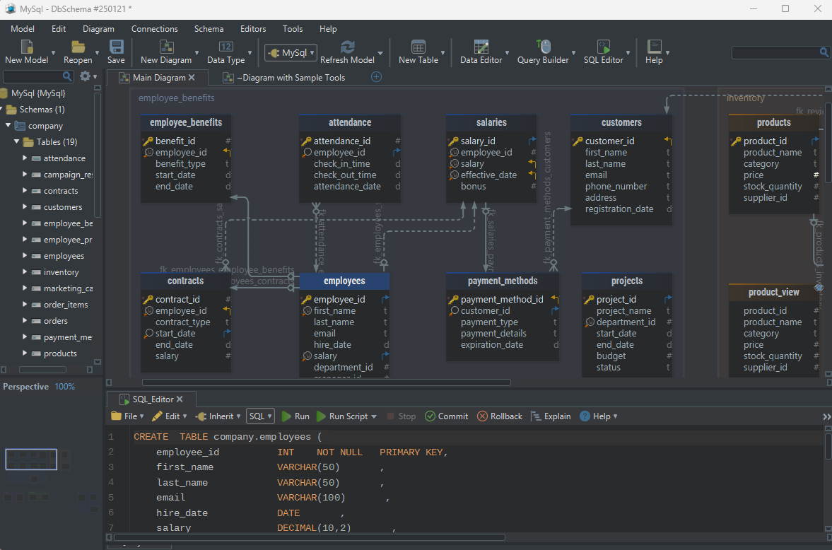
Task: Expand the customers table tree node
Action: tap(25, 206)
